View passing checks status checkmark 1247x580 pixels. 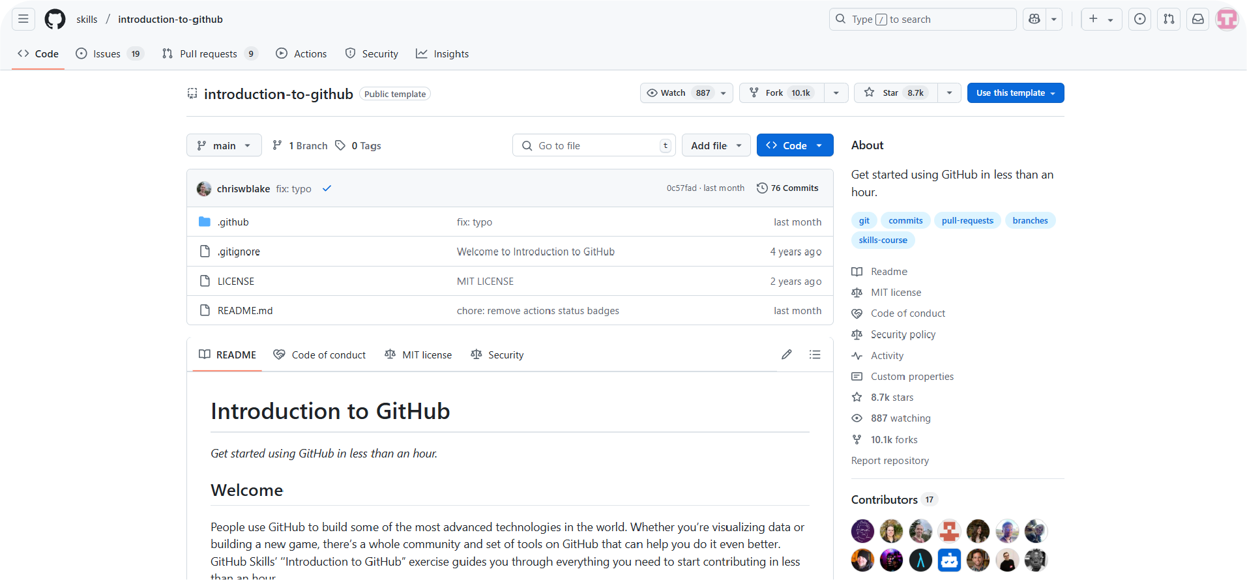point(327,188)
